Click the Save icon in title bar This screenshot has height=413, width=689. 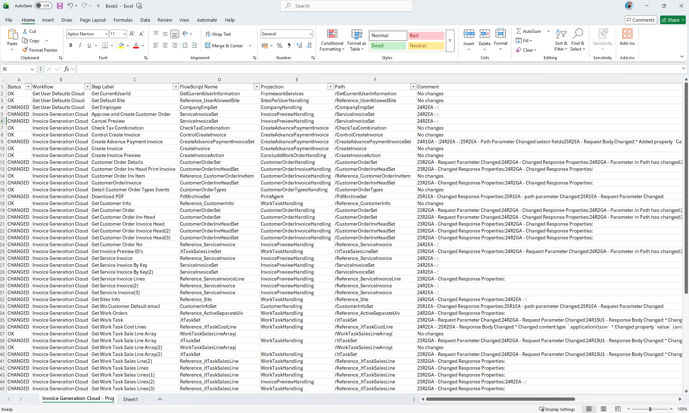[x=60, y=6]
